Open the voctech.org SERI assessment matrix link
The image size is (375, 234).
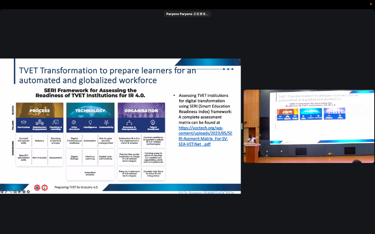point(205,136)
